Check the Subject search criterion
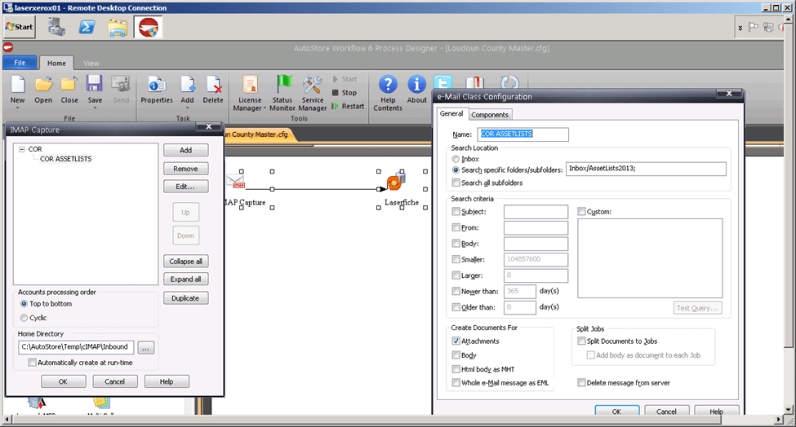Image resolution: width=796 pixels, height=427 pixels. [x=456, y=212]
